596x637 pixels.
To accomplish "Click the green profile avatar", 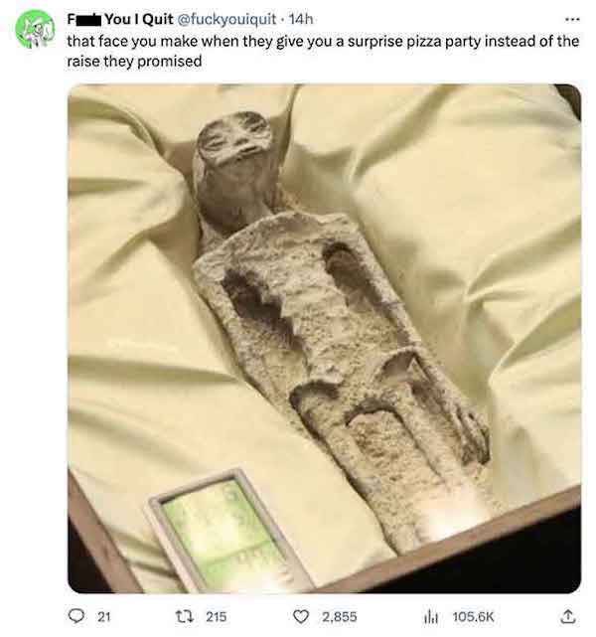I will [x=35, y=29].
